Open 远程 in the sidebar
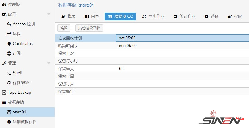This screenshot has height=128, width=249. (27, 34)
